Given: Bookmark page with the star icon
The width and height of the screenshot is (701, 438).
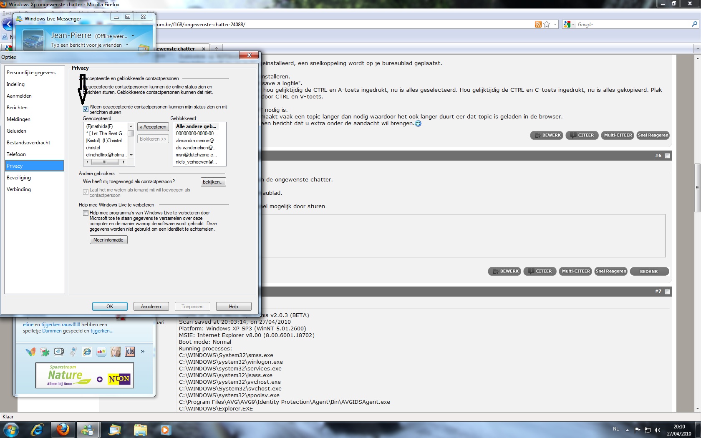Looking at the screenshot, I should coord(547,25).
